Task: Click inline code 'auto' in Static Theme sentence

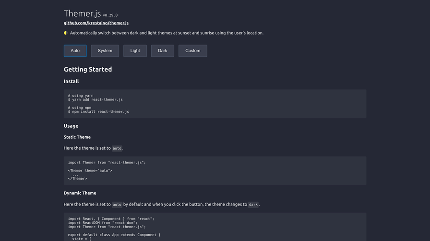Action: click(x=117, y=148)
